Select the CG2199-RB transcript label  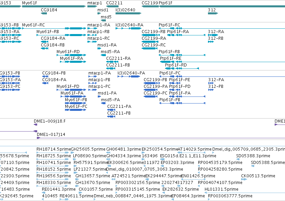154,31
